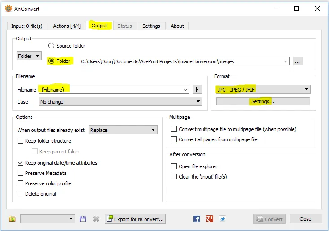Share on Twitter icon
The height and width of the screenshot is (231, 329).
tap(223, 219)
